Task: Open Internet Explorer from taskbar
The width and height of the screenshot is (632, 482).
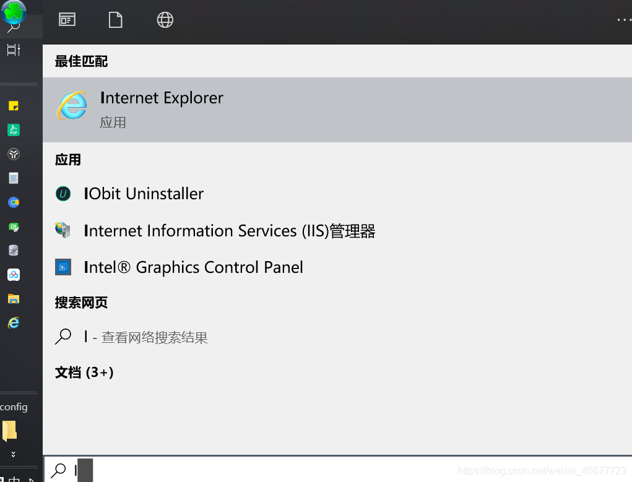Action: (x=14, y=322)
